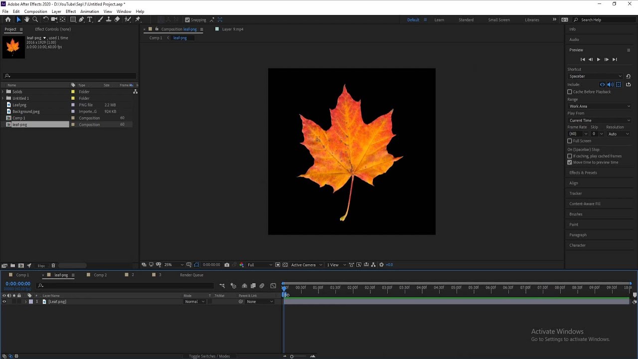This screenshot has height=359, width=638.
Task: Open Show Channel color management icon
Action: pyautogui.click(x=241, y=265)
